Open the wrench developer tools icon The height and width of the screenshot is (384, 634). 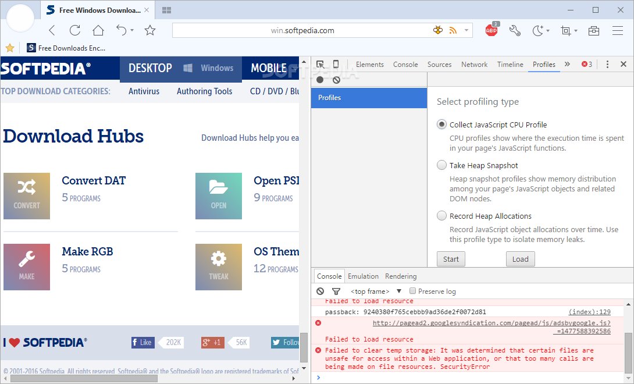pyautogui.click(x=515, y=30)
